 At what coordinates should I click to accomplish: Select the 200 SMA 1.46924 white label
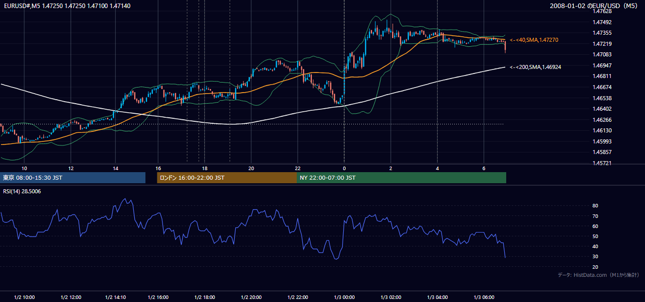[535, 67]
